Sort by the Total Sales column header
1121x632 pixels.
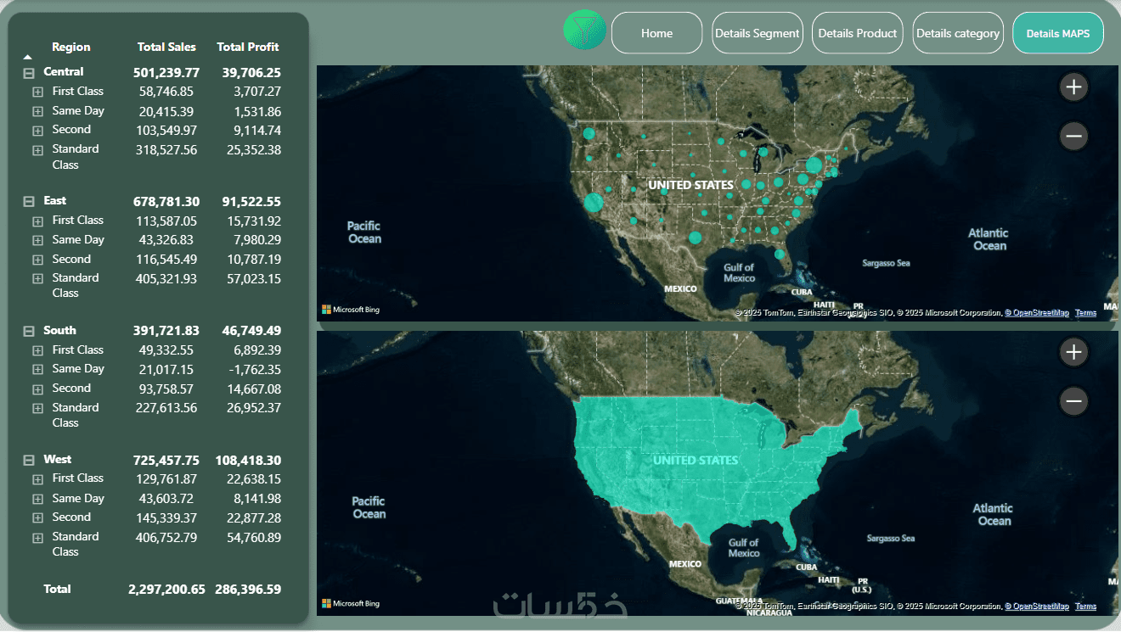(x=166, y=48)
